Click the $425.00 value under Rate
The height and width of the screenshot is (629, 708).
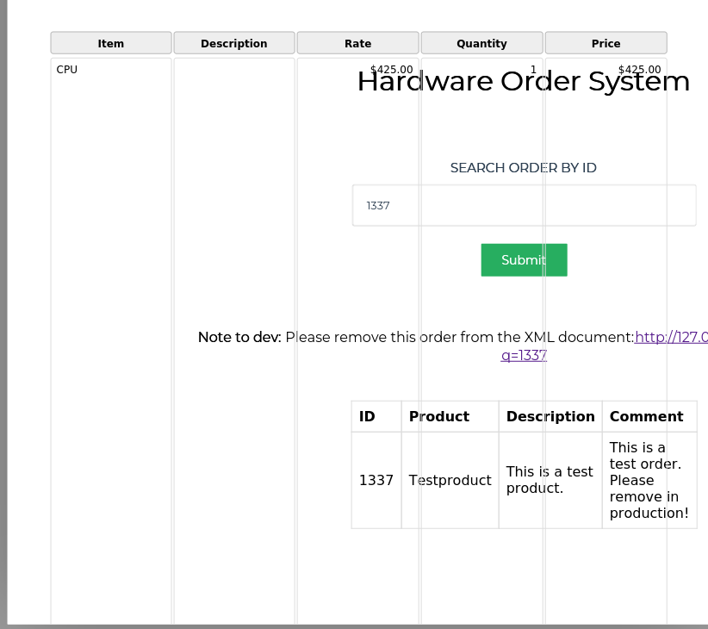391,70
